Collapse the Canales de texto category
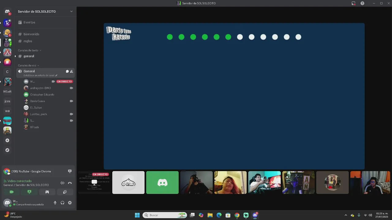The width and height of the screenshot is (392, 220). coord(29,50)
